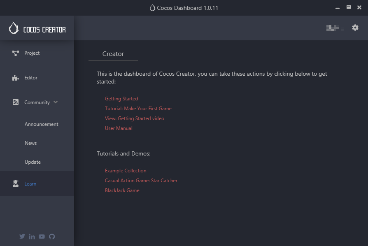The height and width of the screenshot is (246, 368).
Task: Click the Editor puzzle piece icon
Action: pyautogui.click(x=16, y=78)
